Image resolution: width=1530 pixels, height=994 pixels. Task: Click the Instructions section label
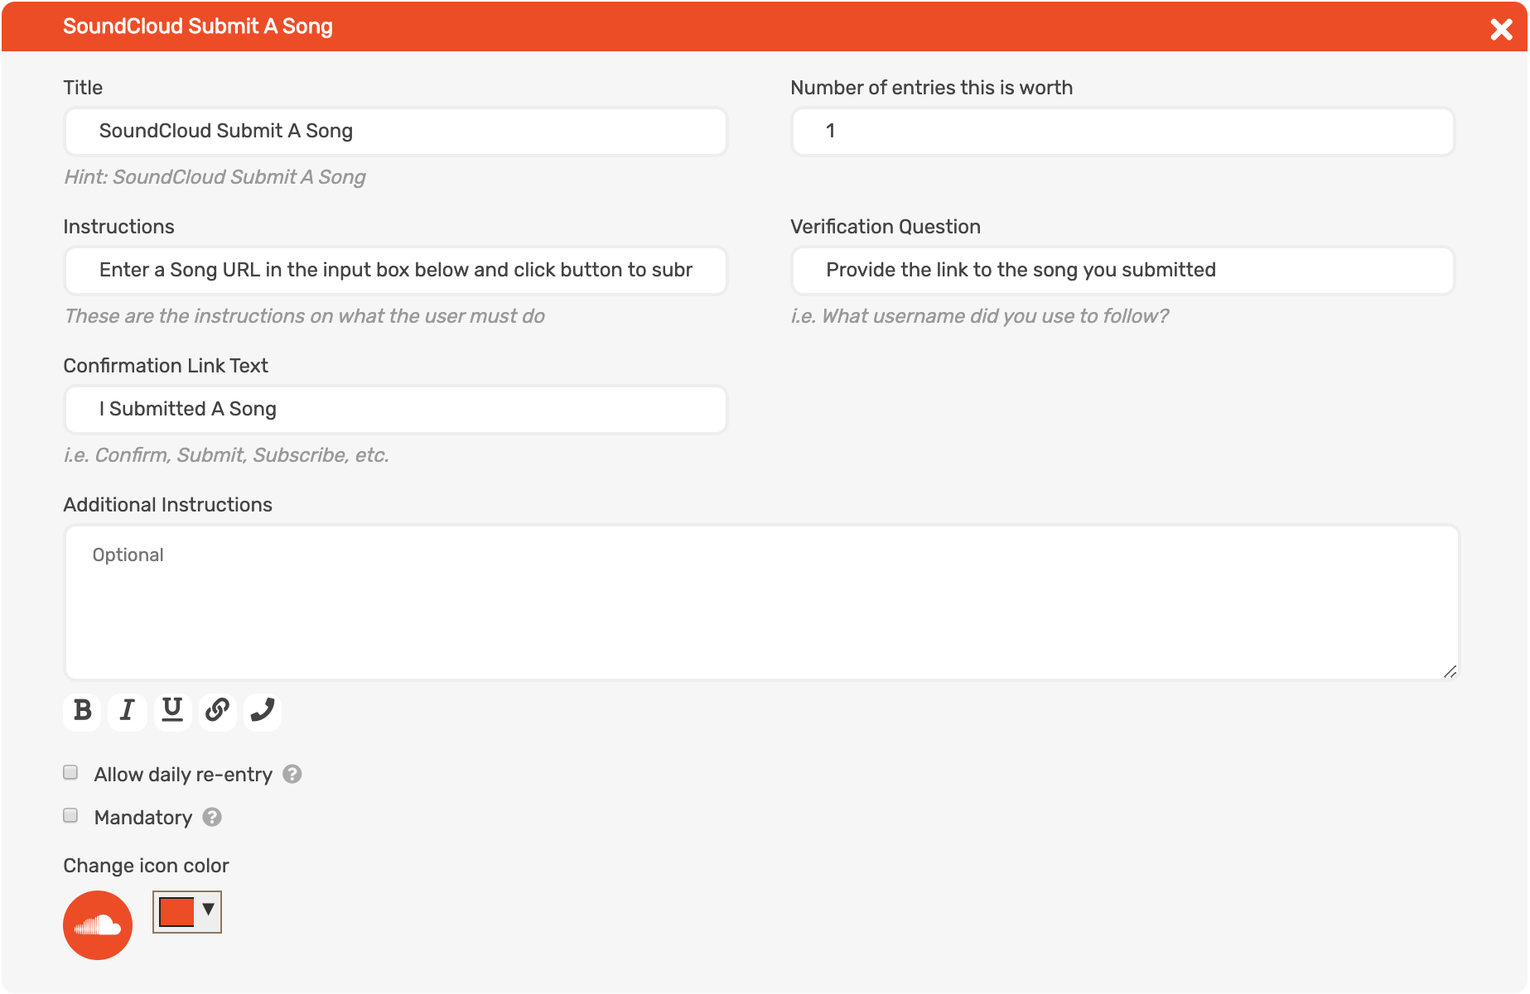(x=118, y=226)
